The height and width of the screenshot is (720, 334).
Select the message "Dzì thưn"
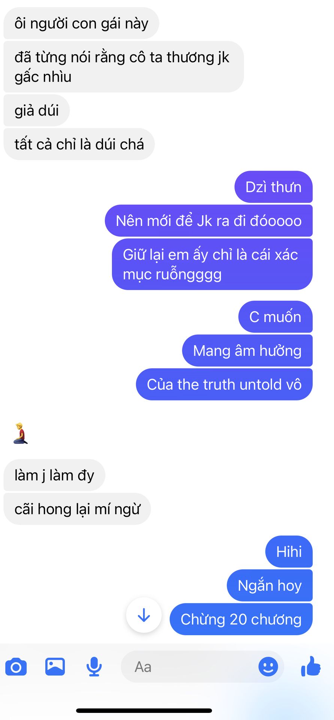point(273,187)
